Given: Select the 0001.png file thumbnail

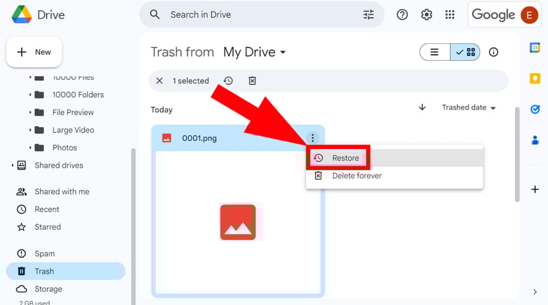Looking at the screenshot, I should tap(238, 222).
